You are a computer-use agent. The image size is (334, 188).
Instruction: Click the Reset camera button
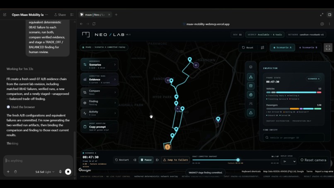[x=313, y=160]
